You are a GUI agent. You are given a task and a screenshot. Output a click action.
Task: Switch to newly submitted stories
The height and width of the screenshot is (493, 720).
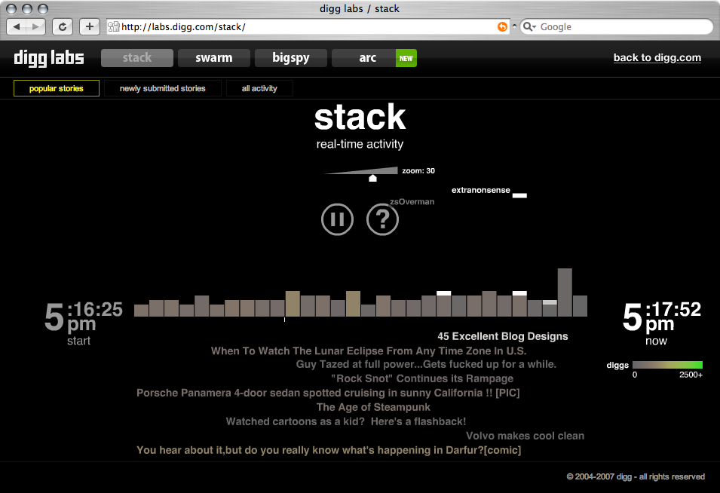[x=162, y=87]
